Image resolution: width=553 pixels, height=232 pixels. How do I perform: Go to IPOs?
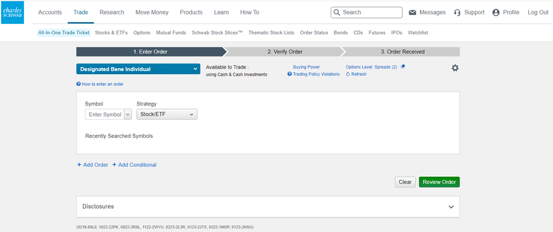(397, 33)
